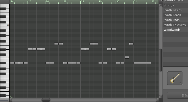Select the long note starting at bar 31
The image size is (188, 102).
coord(142,63)
